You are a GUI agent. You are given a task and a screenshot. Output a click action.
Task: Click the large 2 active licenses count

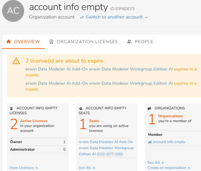(14, 124)
